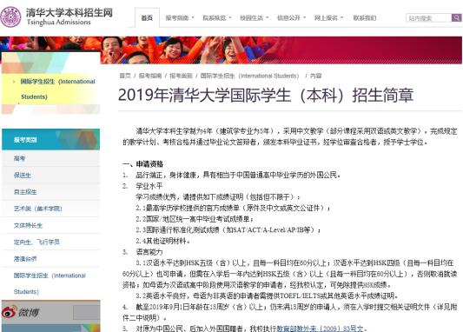
Task: Expand the 网上报名 dropdown arrow
Action: point(341,17)
